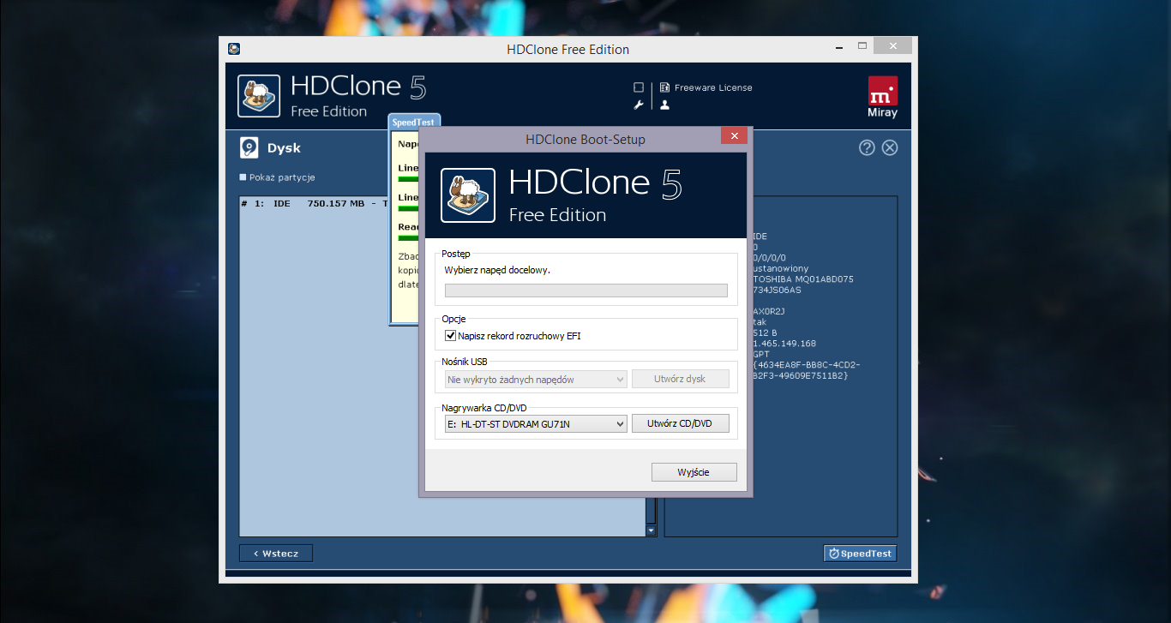This screenshot has height=623, width=1171.
Task: Click the disk list scrollbar down arrow
Action: (x=651, y=531)
